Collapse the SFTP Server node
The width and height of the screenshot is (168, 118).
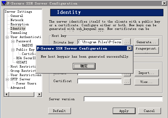click(7, 79)
